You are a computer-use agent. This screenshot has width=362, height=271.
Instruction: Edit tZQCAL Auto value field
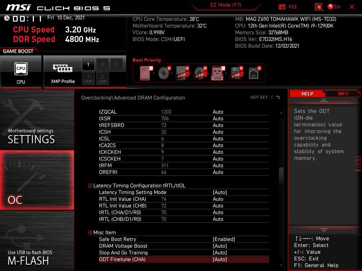[218, 112]
